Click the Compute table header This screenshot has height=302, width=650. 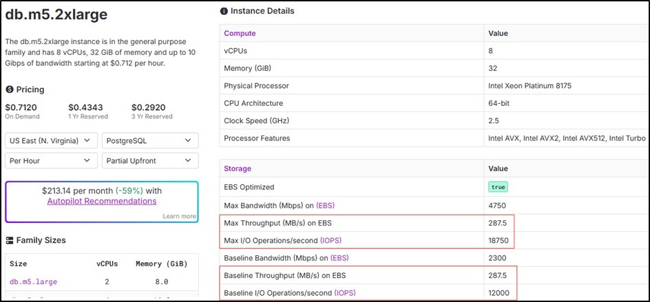(240, 33)
